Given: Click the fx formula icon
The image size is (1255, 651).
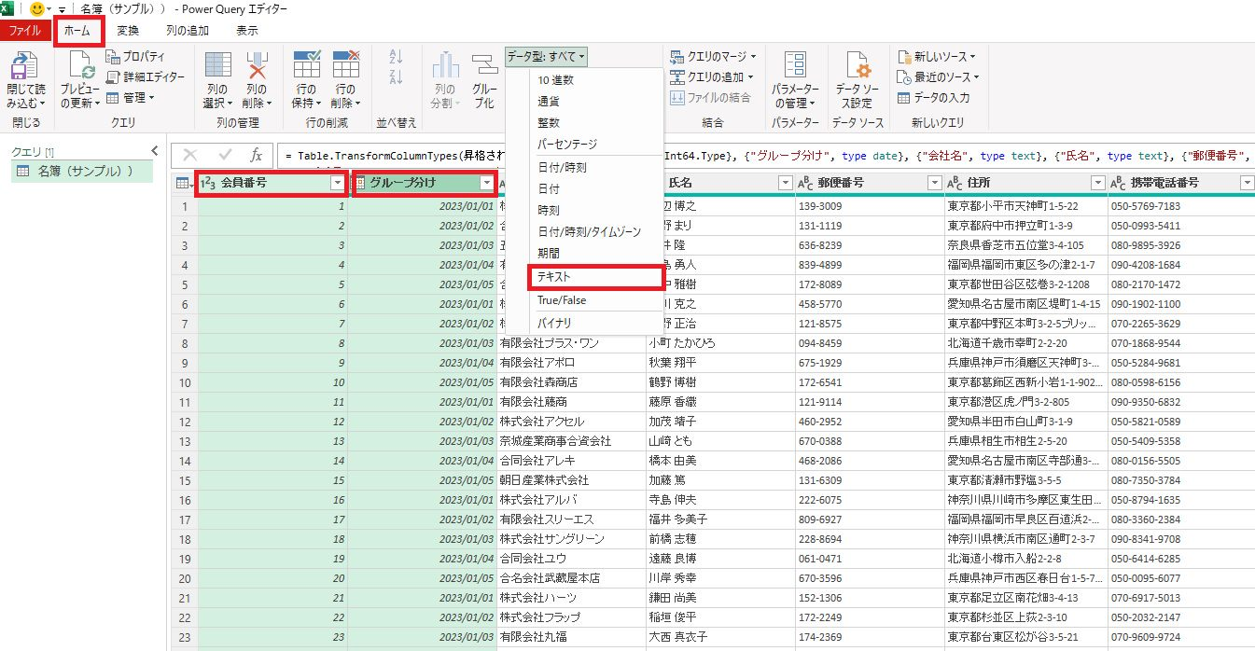Looking at the screenshot, I should click(256, 156).
